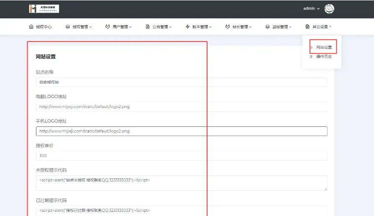Click the layers icon beside 授权管理
This screenshot has height=216, width=374.
coord(68,26)
